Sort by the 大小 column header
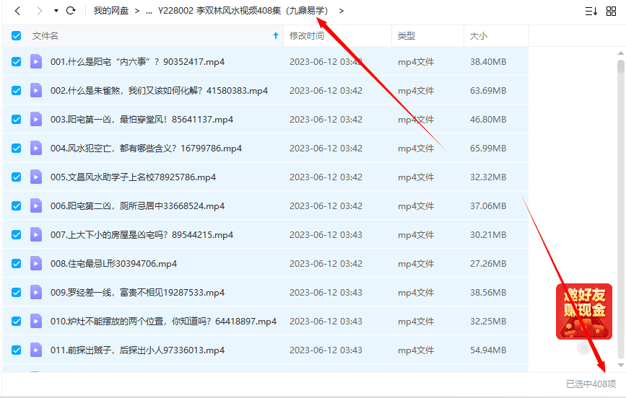The width and height of the screenshot is (626, 398). 479,36
